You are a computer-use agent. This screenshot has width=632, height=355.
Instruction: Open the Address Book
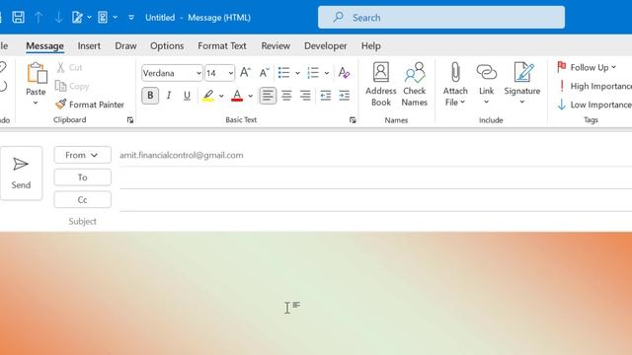(381, 85)
